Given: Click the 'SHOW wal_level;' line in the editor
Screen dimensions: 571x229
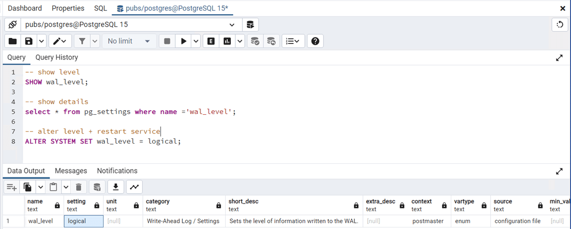Looking at the screenshot, I should (x=57, y=82).
